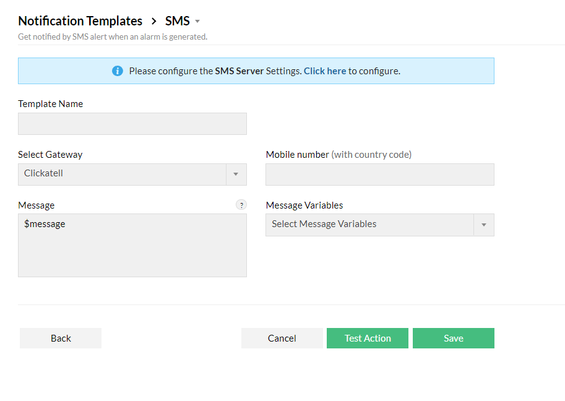Click the Select Gateway dropdown arrow icon
This screenshot has width=565, height=401.
coord(236,174)
